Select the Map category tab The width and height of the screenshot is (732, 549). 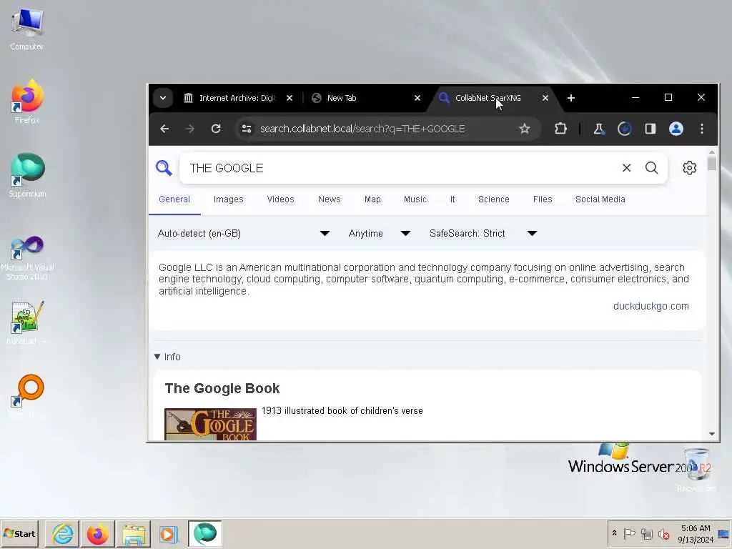pyautogui.click(x=372, y=199)
